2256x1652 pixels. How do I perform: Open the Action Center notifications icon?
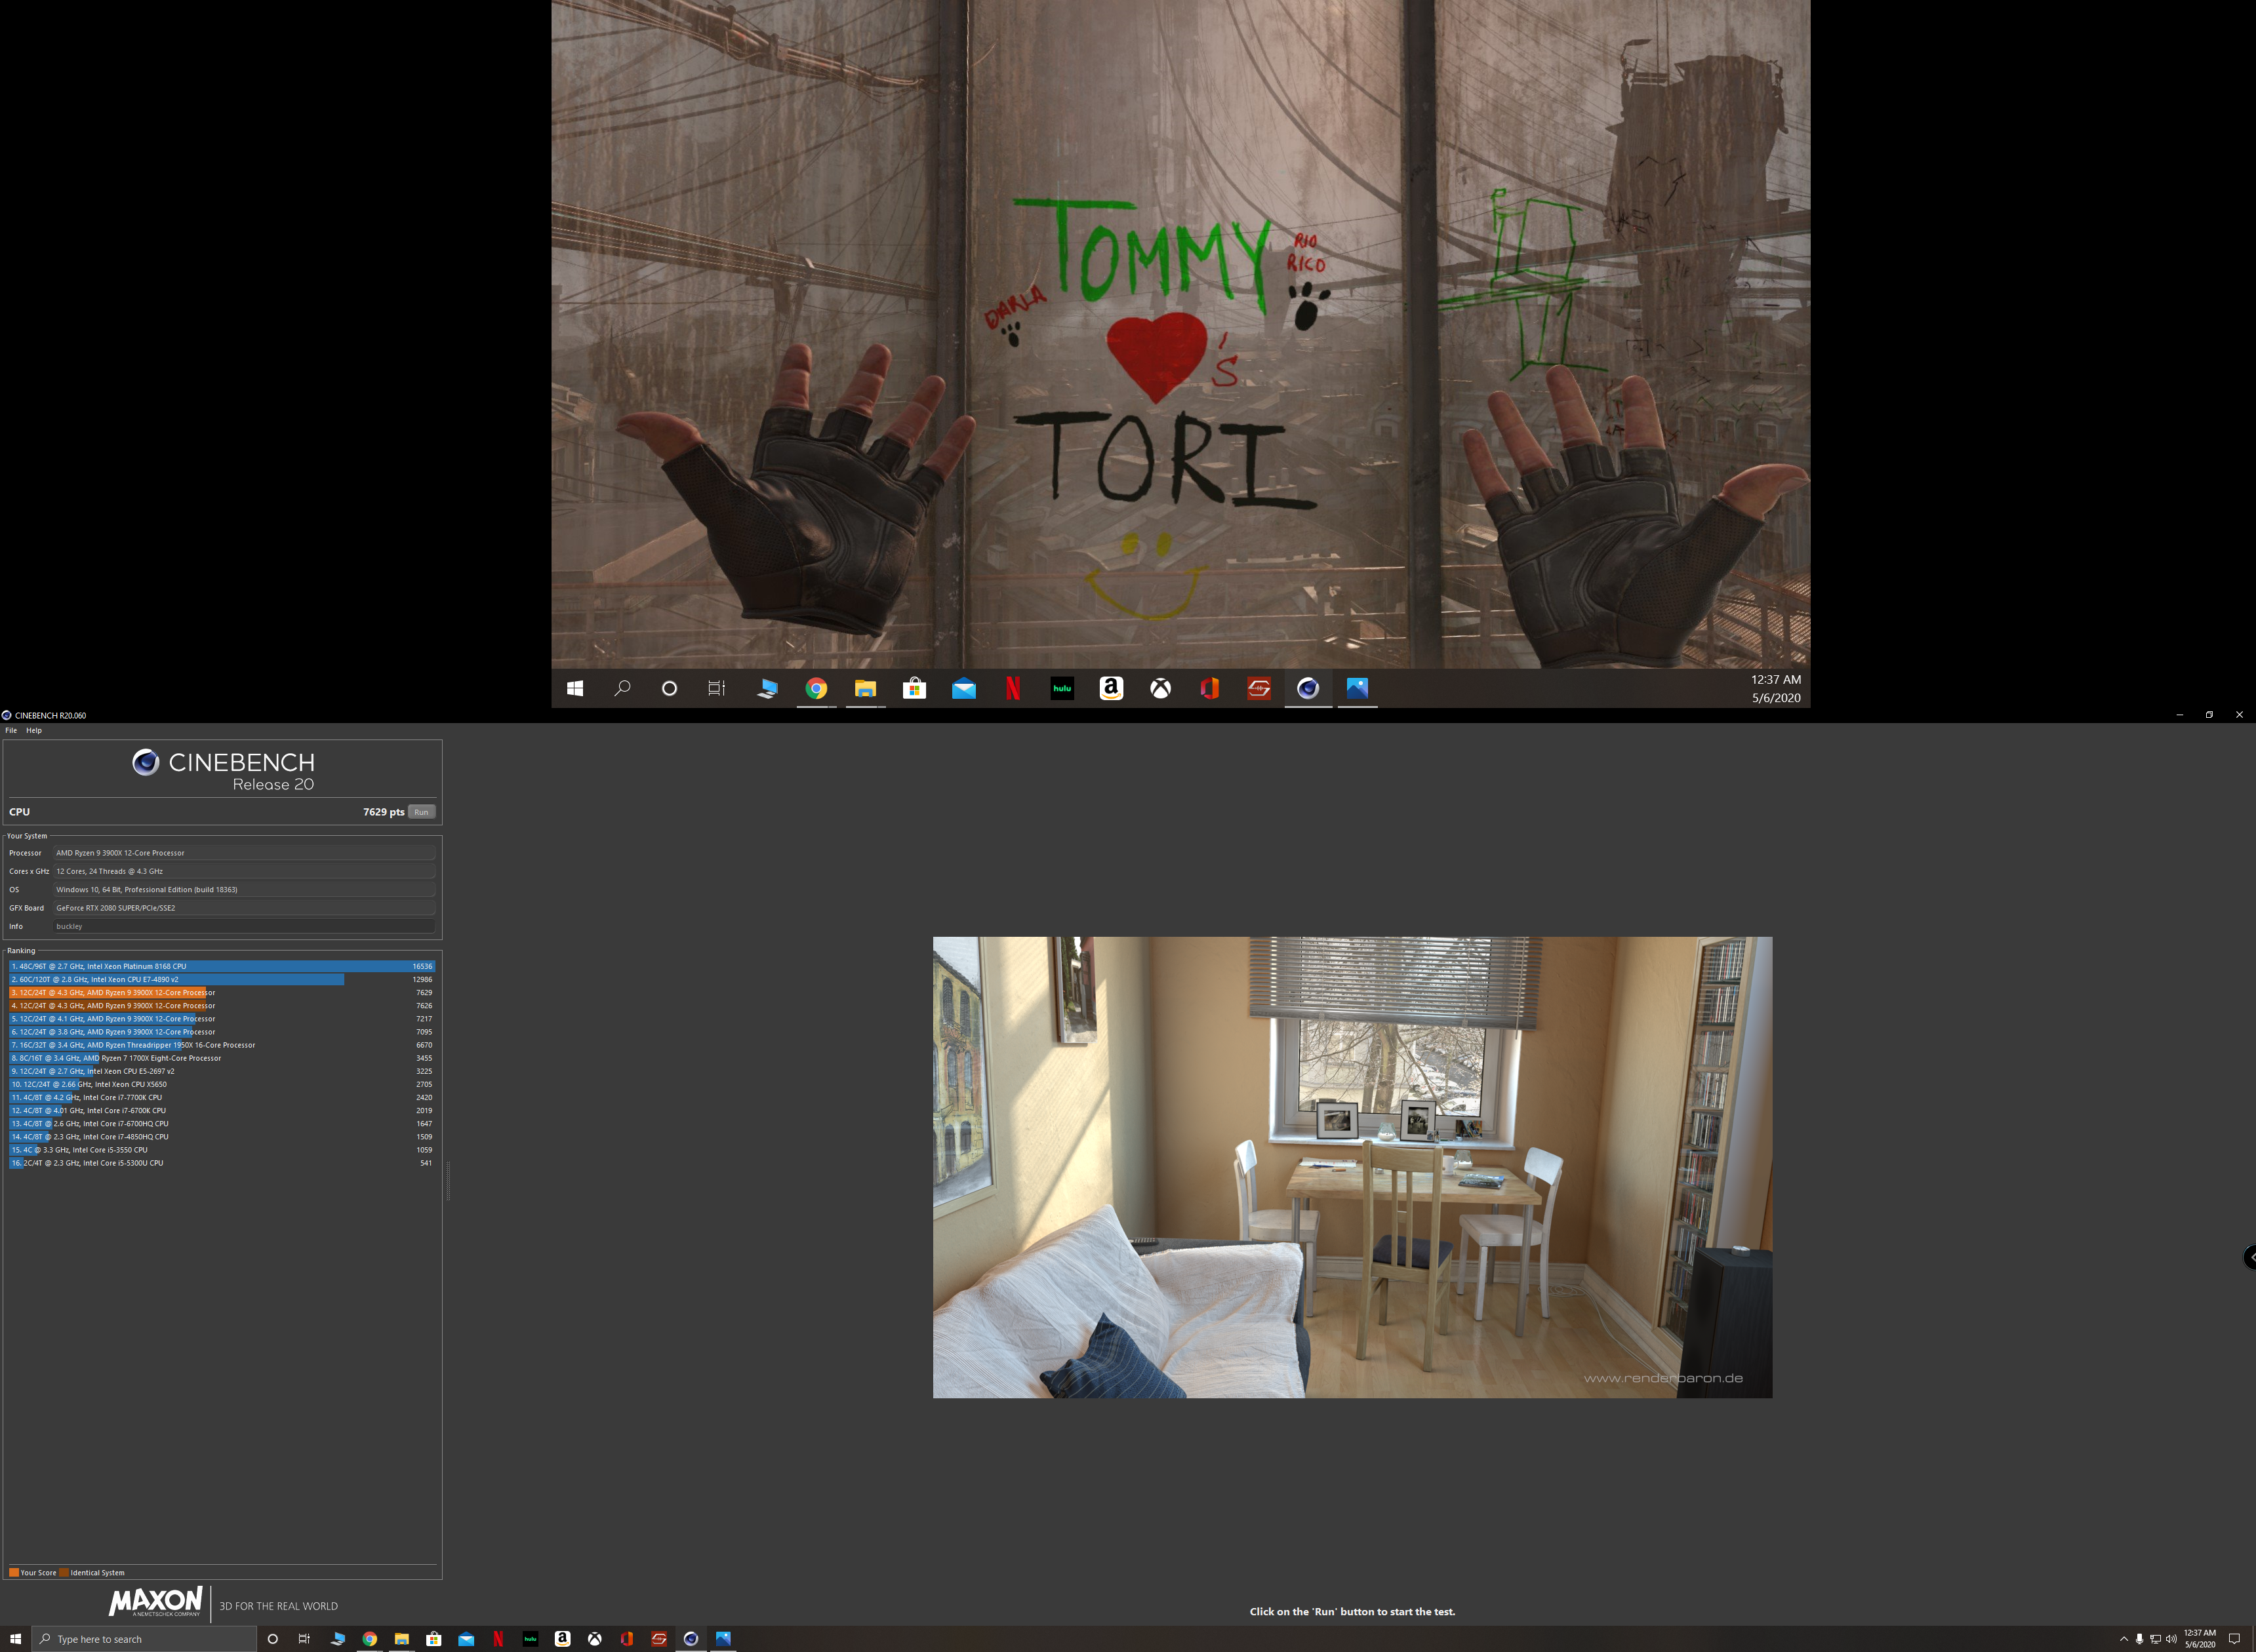[x=2234, y=1639]
